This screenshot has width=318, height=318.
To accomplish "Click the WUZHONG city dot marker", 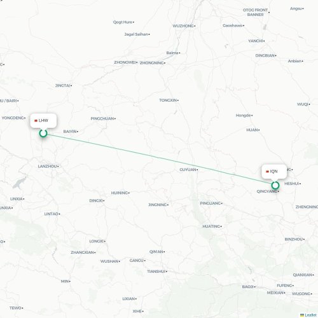I will click(x=195, y=26).
